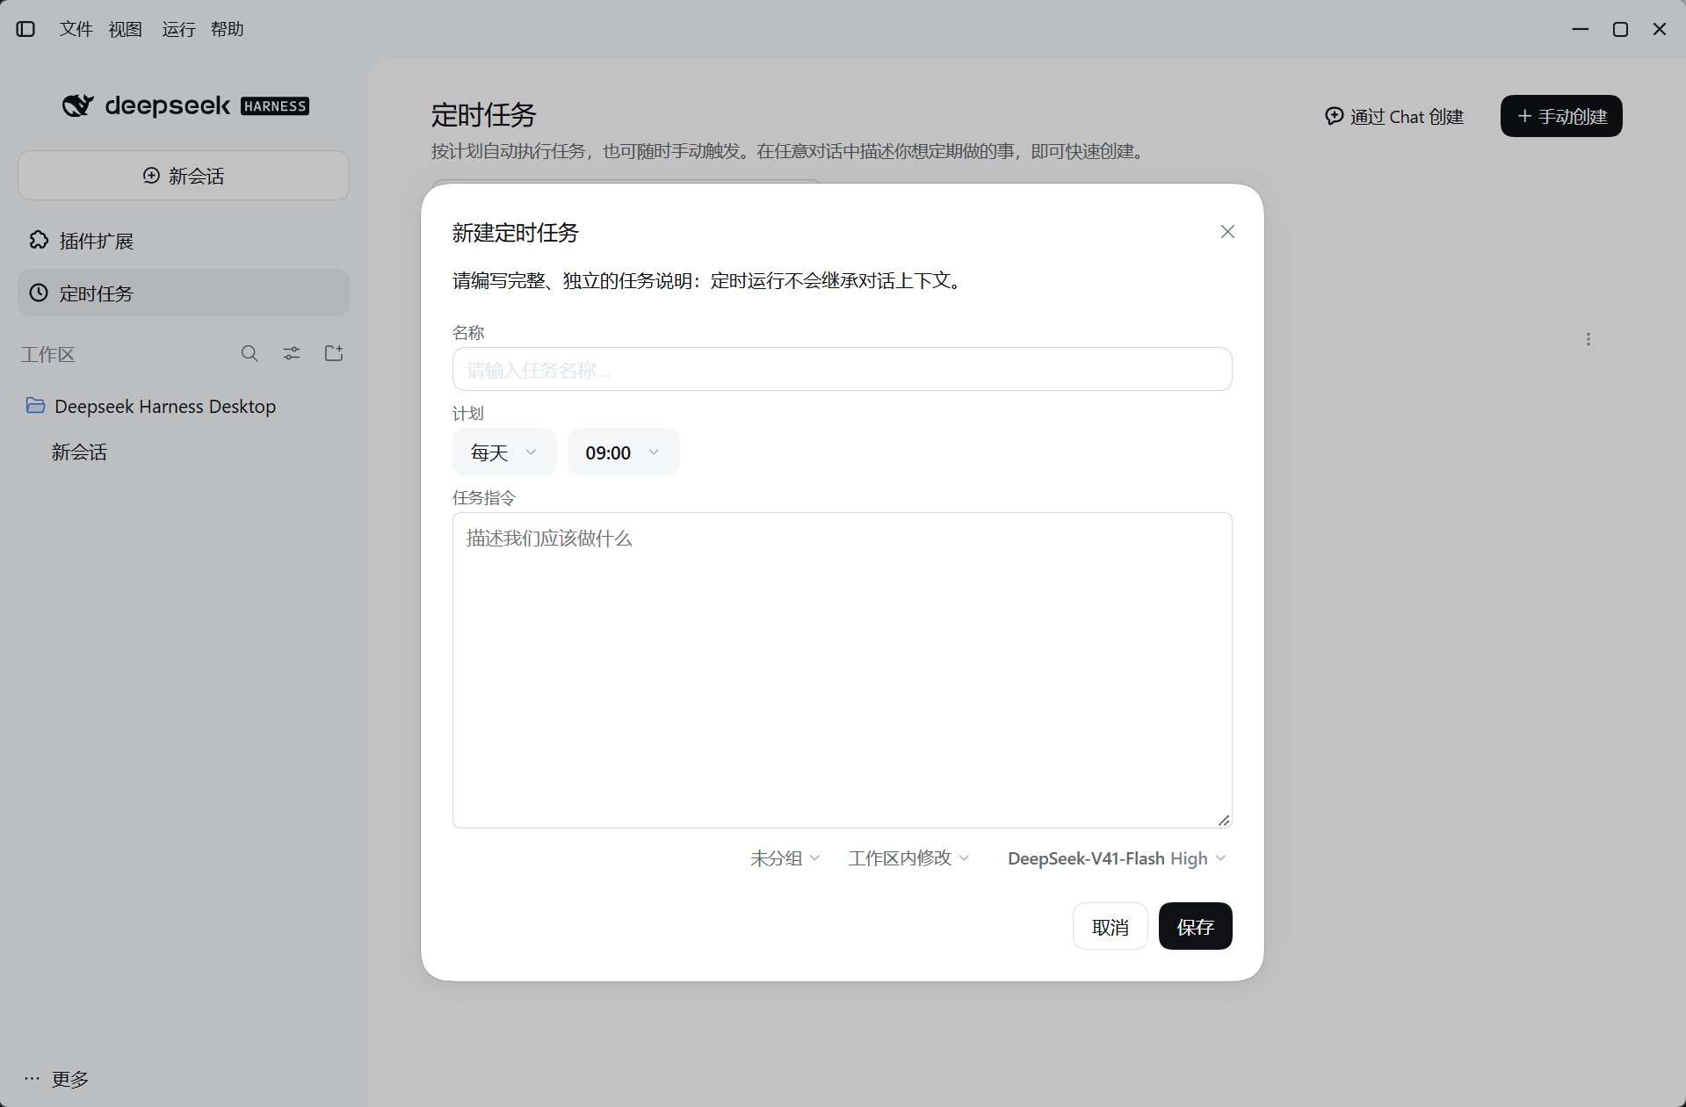Choose model via DeepSeek-V41-Flash High dropdown

[x=1116, y=858]
